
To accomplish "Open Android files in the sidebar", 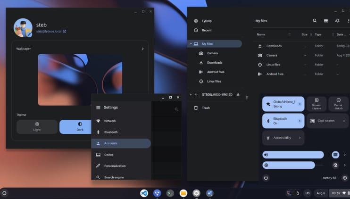I will [216, 72].
